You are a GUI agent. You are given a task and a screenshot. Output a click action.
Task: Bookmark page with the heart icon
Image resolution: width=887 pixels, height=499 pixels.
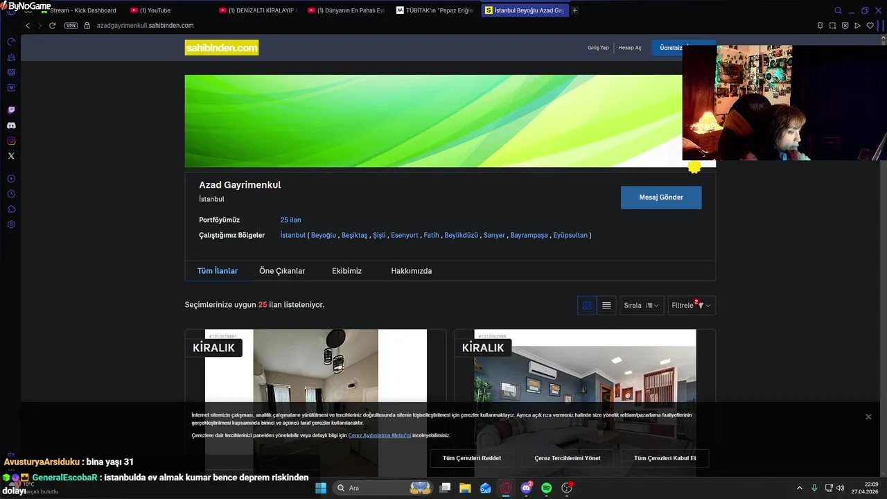870,26
